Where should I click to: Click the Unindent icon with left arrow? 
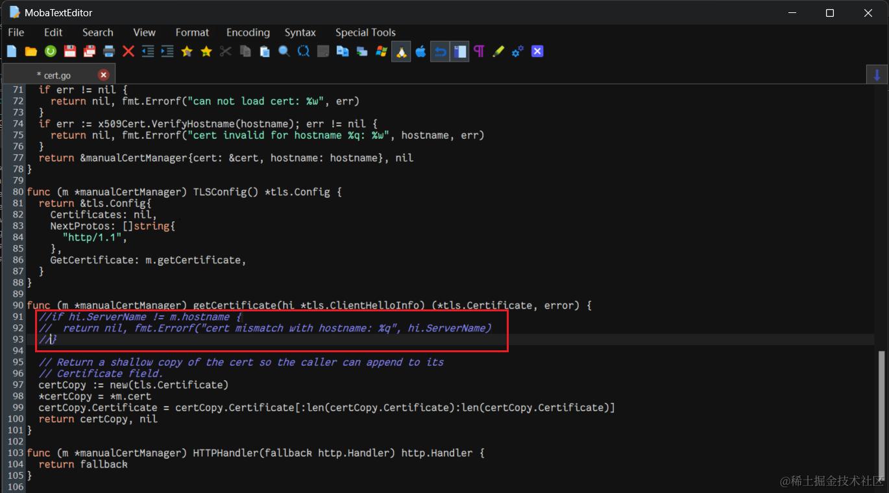coord(148,51)
